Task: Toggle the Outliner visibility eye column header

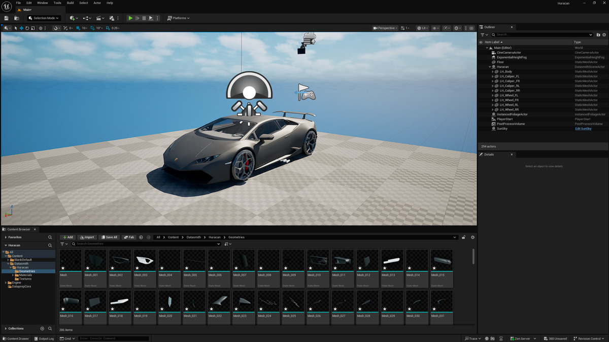Action: (x=481, y=42)
